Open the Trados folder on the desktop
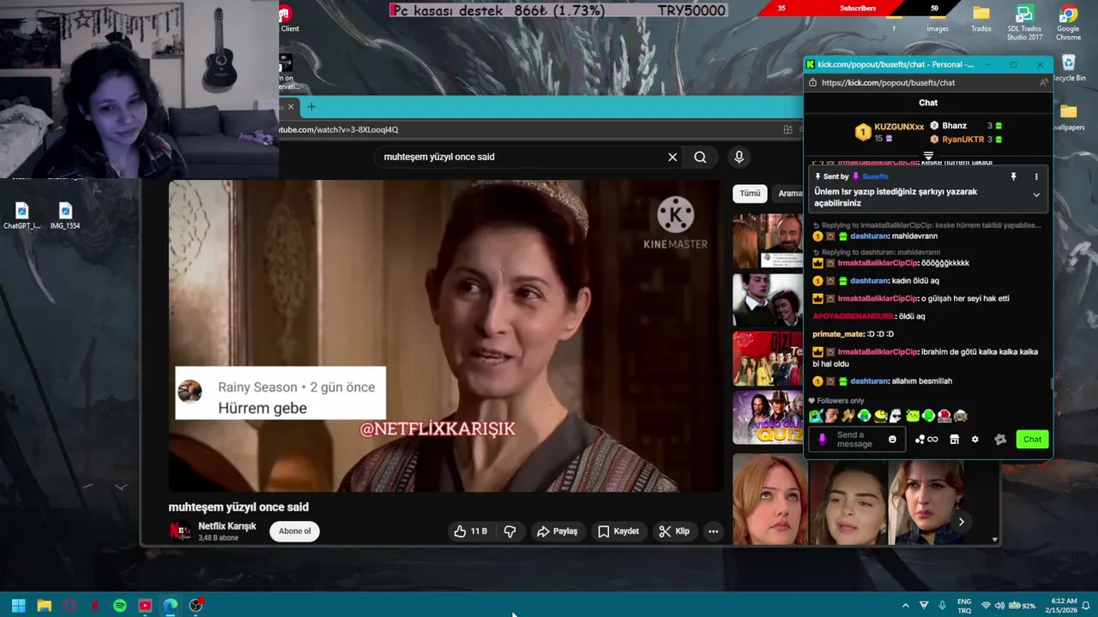Screen dimensions: 1098x617 (981, 19)
